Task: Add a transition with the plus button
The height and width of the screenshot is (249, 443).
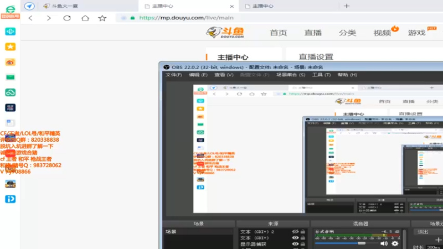Action: (x=438, y=240)
